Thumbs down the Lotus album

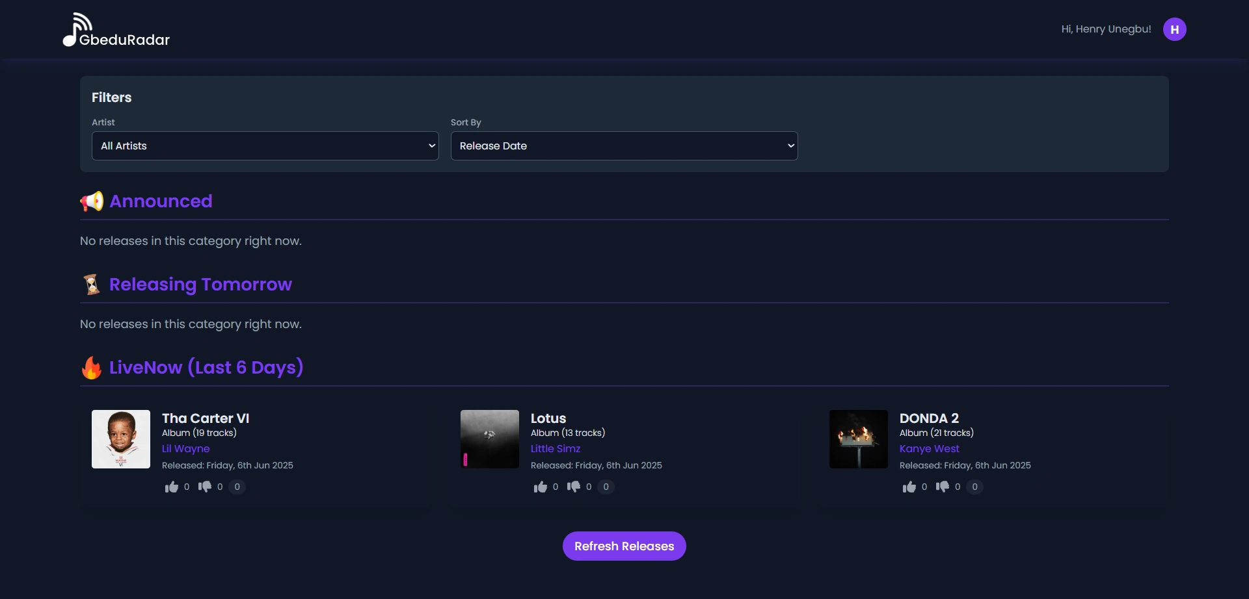[x=574, y=487]
